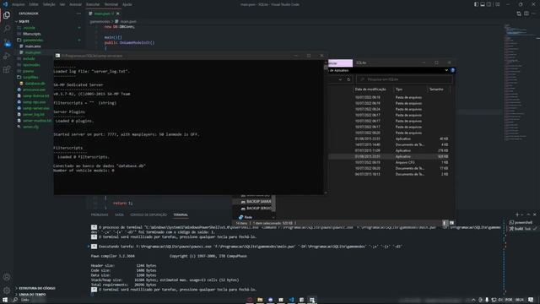Open samp-license.txt in the explorer
This screenshot has height=304, width=540.
[35, 95]
